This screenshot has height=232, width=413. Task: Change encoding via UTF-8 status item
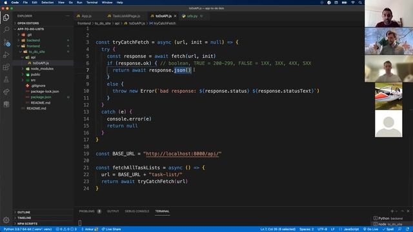322,229
